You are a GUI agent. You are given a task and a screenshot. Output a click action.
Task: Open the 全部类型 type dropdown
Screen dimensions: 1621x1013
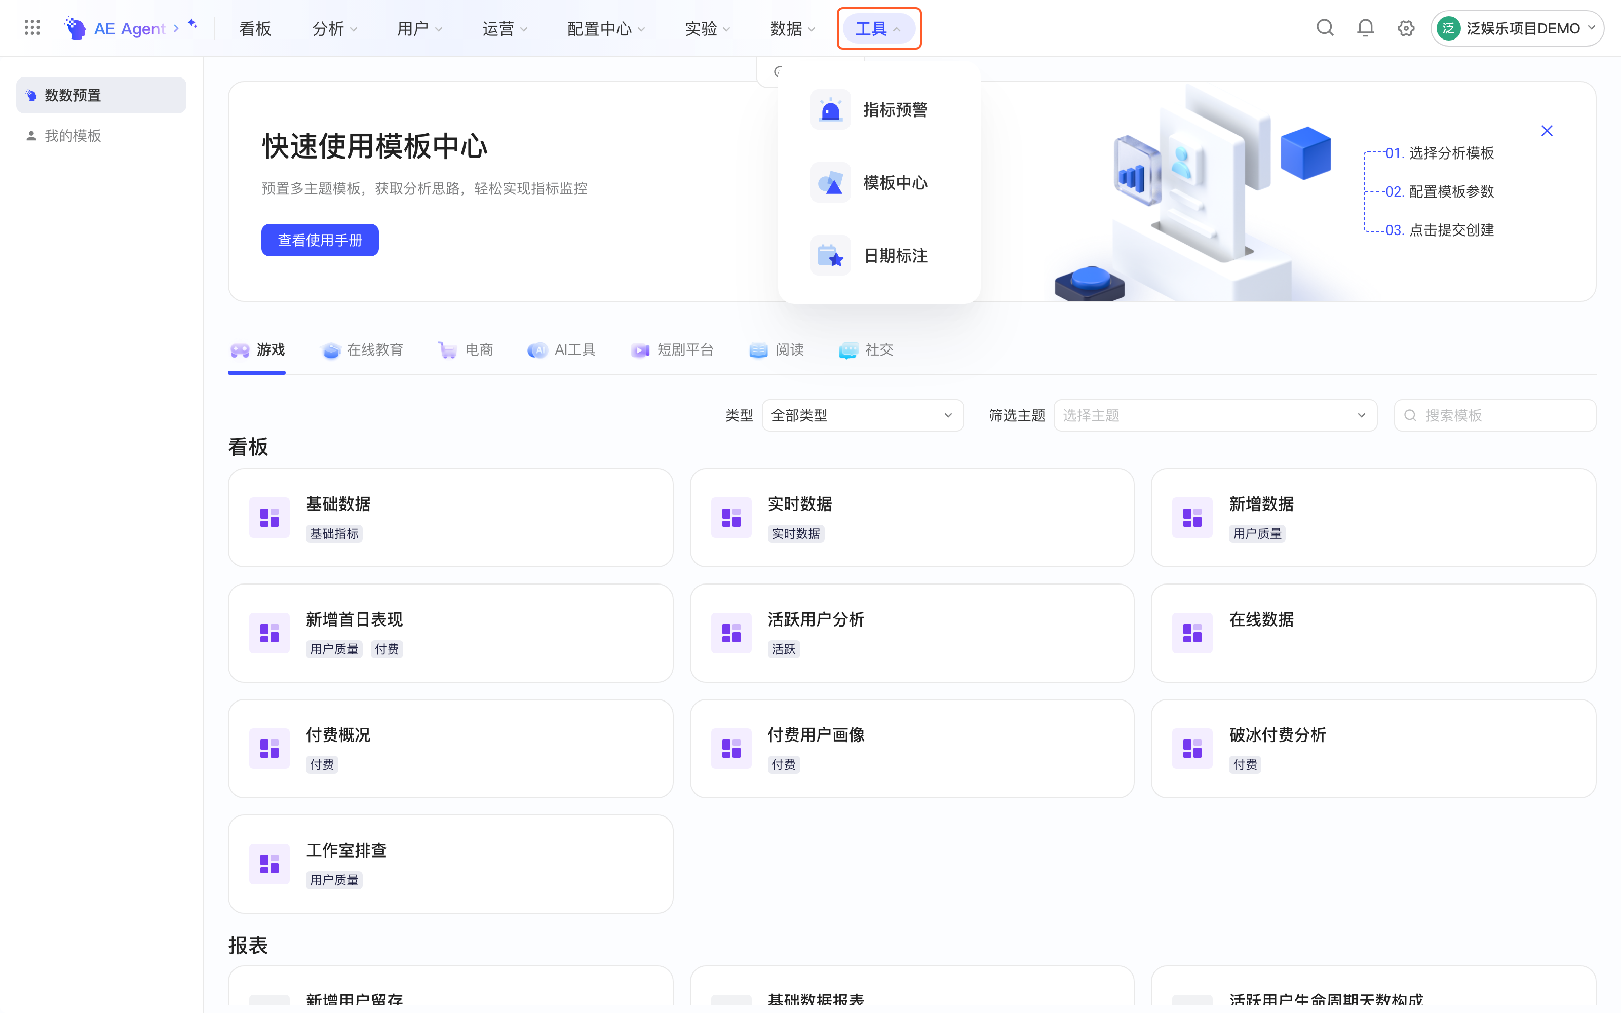coord(862,415)
